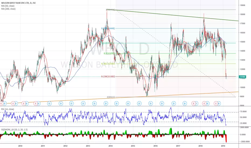251x148 pixels.
Task: Select the SQZMOM_LB indicator legend
Action: (x=14, y=129)
